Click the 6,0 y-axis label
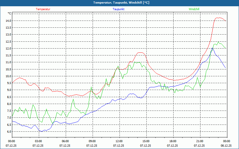 tap(8, 131)
